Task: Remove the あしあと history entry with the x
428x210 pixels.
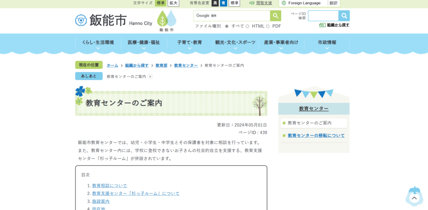Action: pos(150,77)
